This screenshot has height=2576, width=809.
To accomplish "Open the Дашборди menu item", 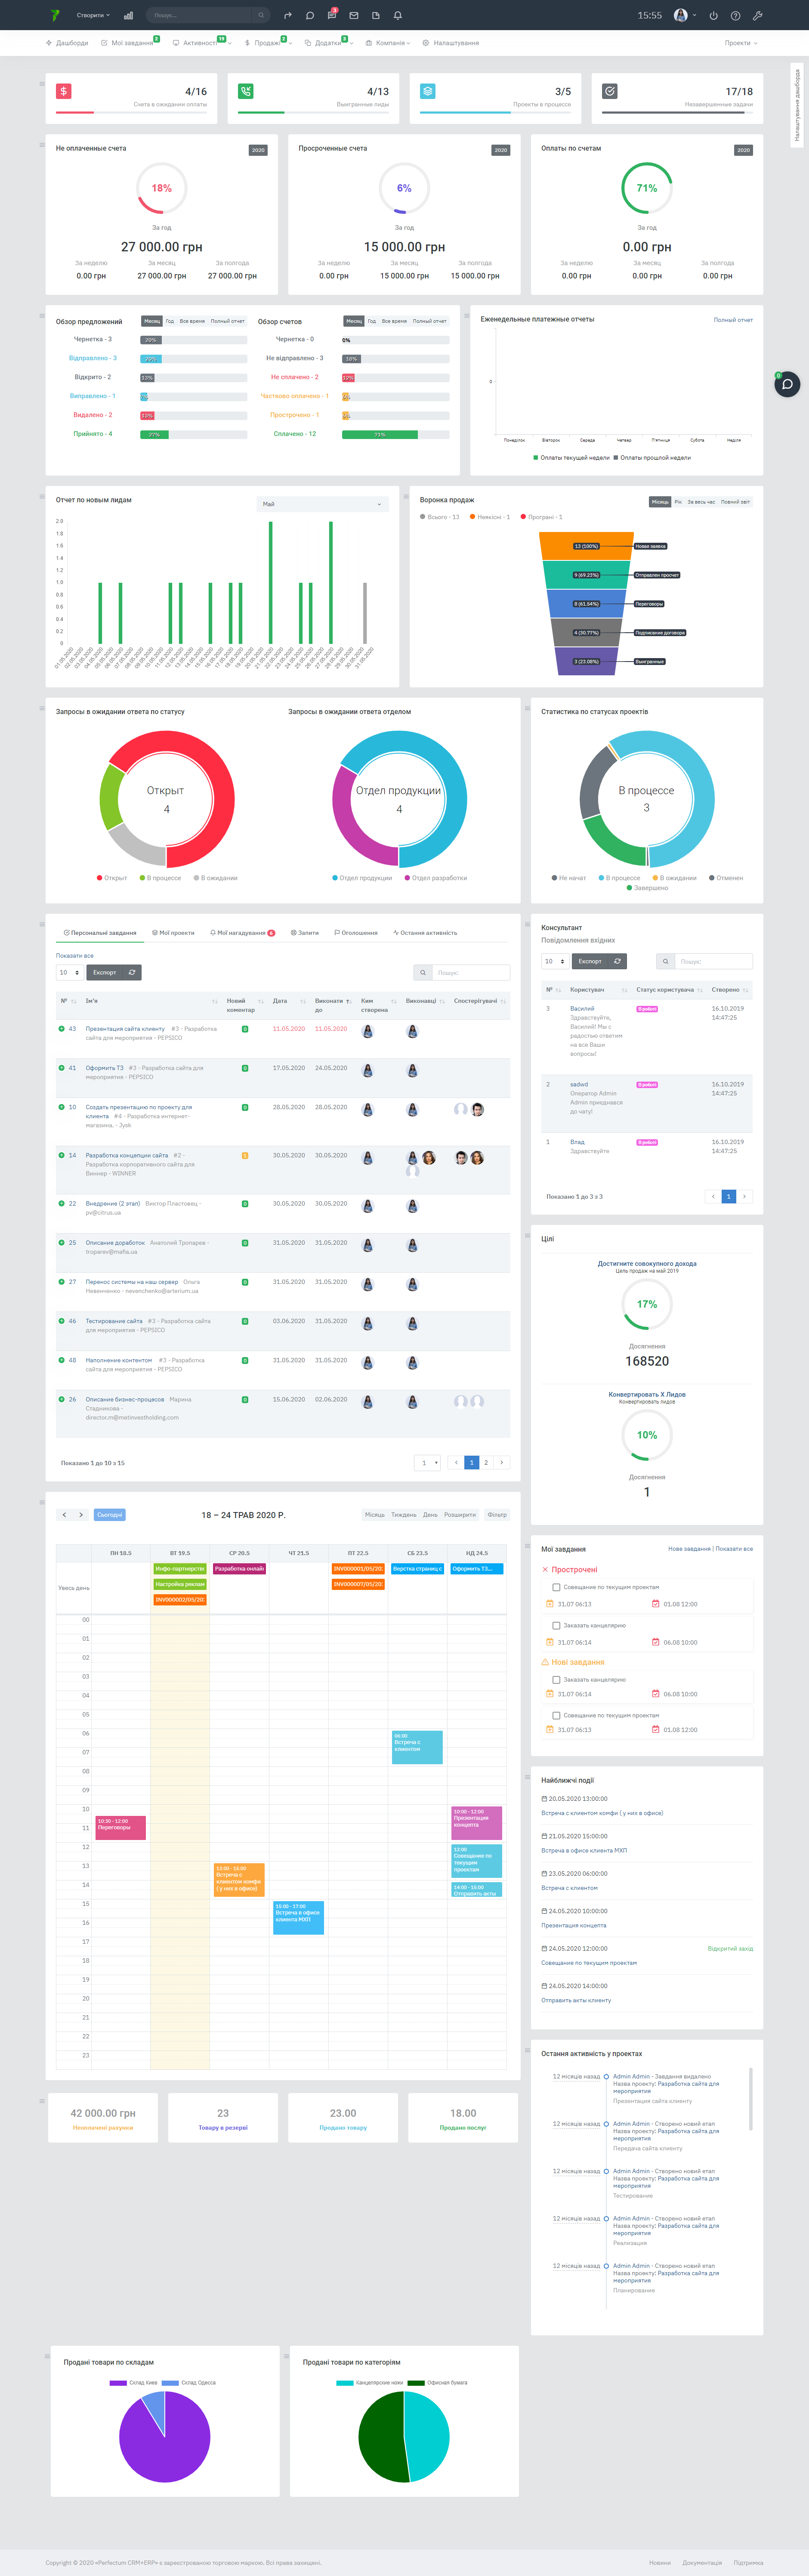I will (67, 43).
